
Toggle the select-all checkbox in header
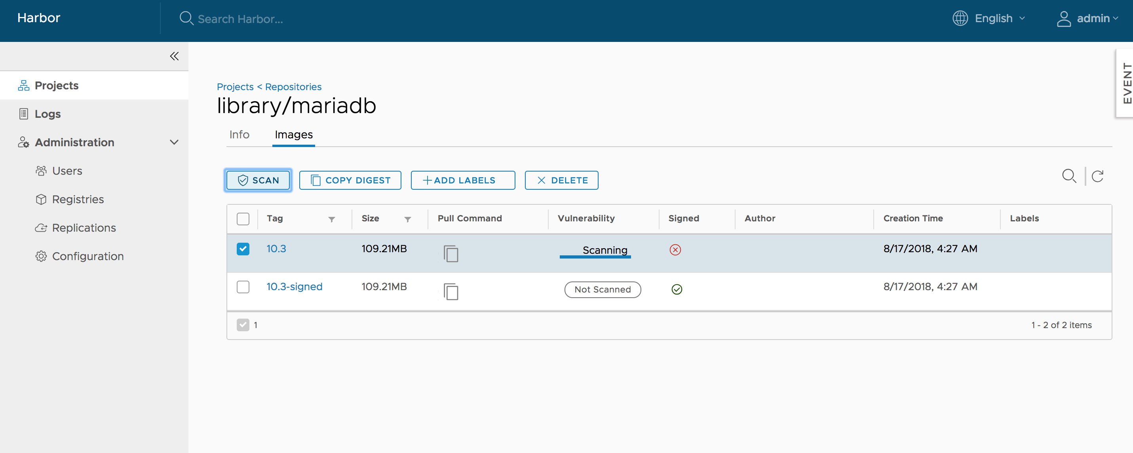tap(243, 219)
